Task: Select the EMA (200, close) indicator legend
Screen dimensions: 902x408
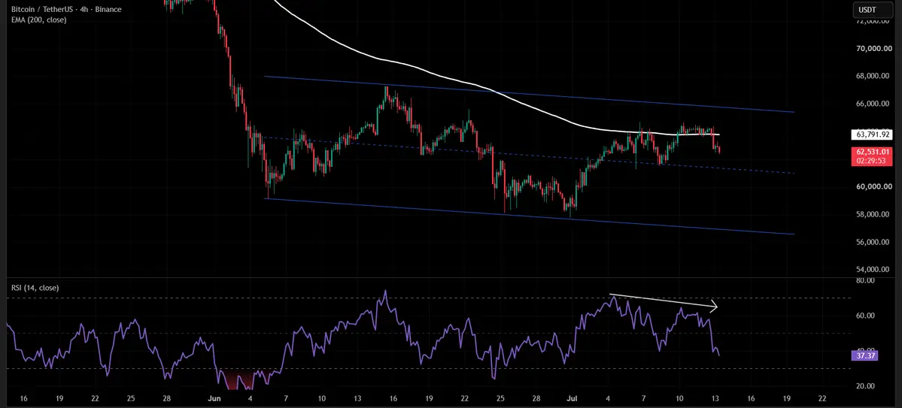Action: tap(38, 20)
